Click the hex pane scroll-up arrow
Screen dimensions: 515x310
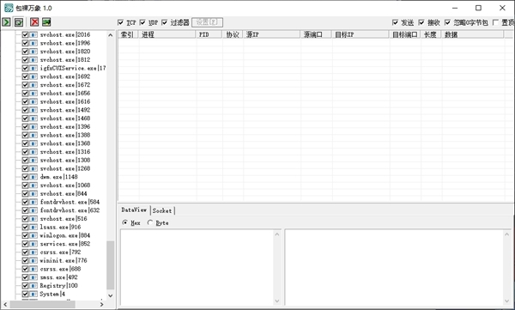(x=277, y=234)
